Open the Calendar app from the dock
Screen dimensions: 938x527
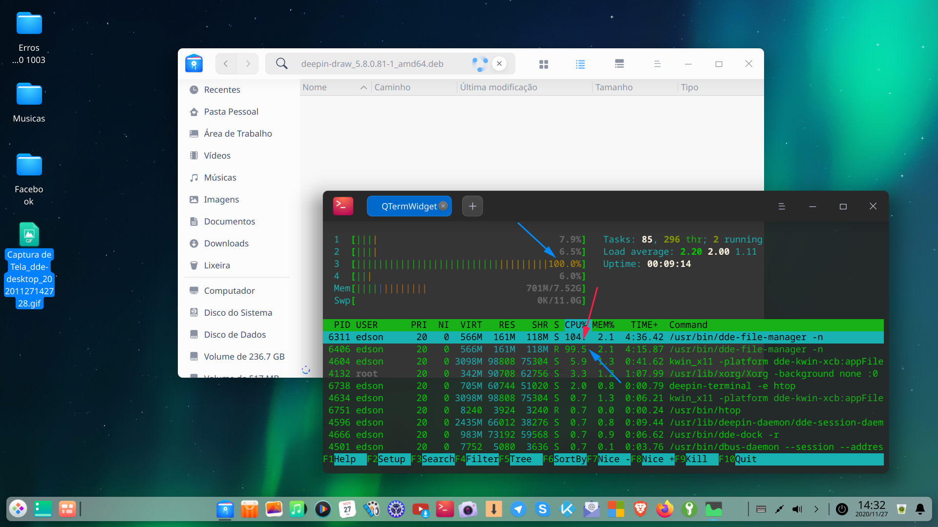tap(347, 509)
